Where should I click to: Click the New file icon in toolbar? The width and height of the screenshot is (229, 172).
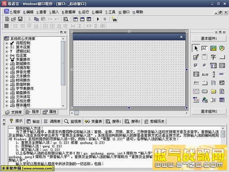click(x=7, y=19)
